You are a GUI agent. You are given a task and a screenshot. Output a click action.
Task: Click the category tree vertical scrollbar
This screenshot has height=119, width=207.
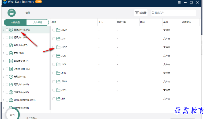point(50,68)
